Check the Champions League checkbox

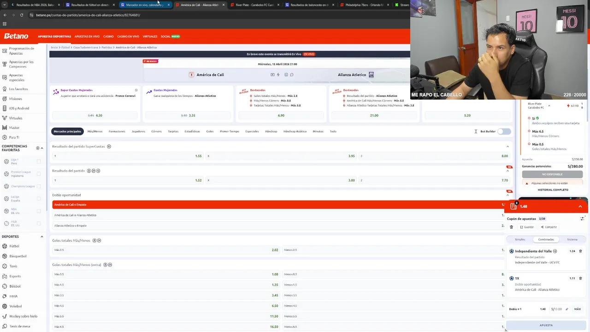pos(39,186)
